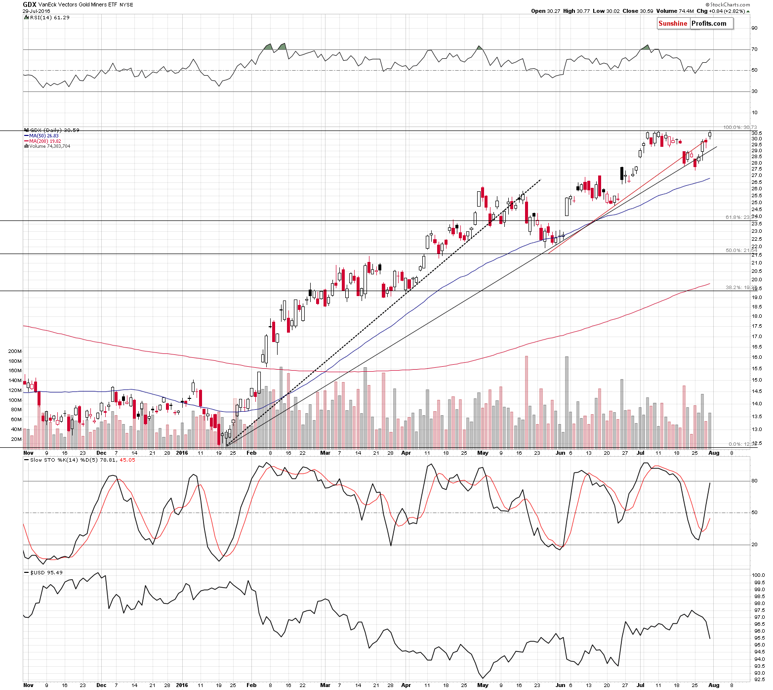This screenshot has width=773, height=690.
Task: Click the MA(200) 19.82 legend text
Action: 45,141
